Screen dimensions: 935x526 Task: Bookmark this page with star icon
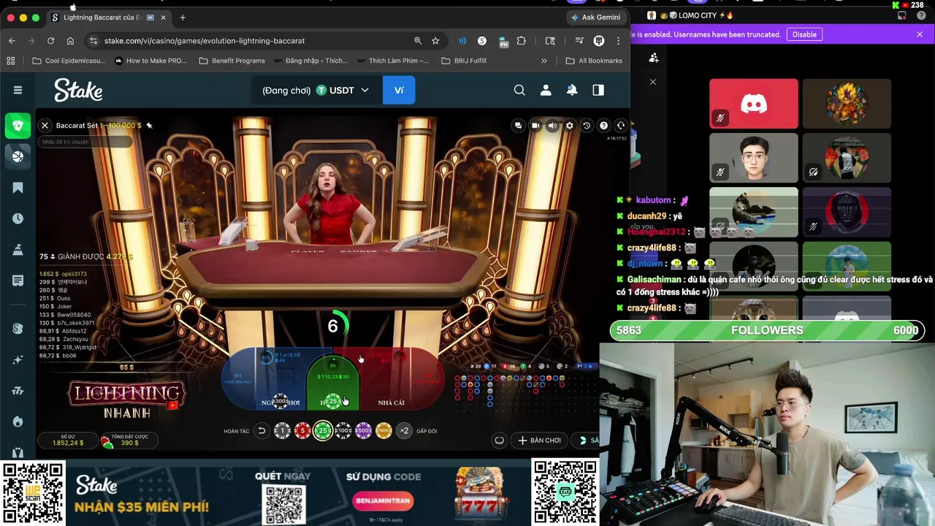[435, 41]
